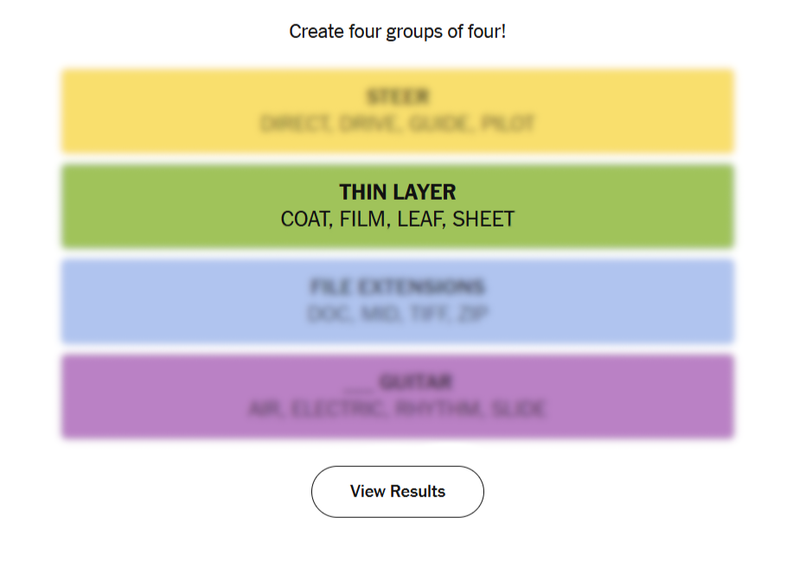Click empty left area of purple card
The image size is (812, 575).
click(x=130, y=396)
